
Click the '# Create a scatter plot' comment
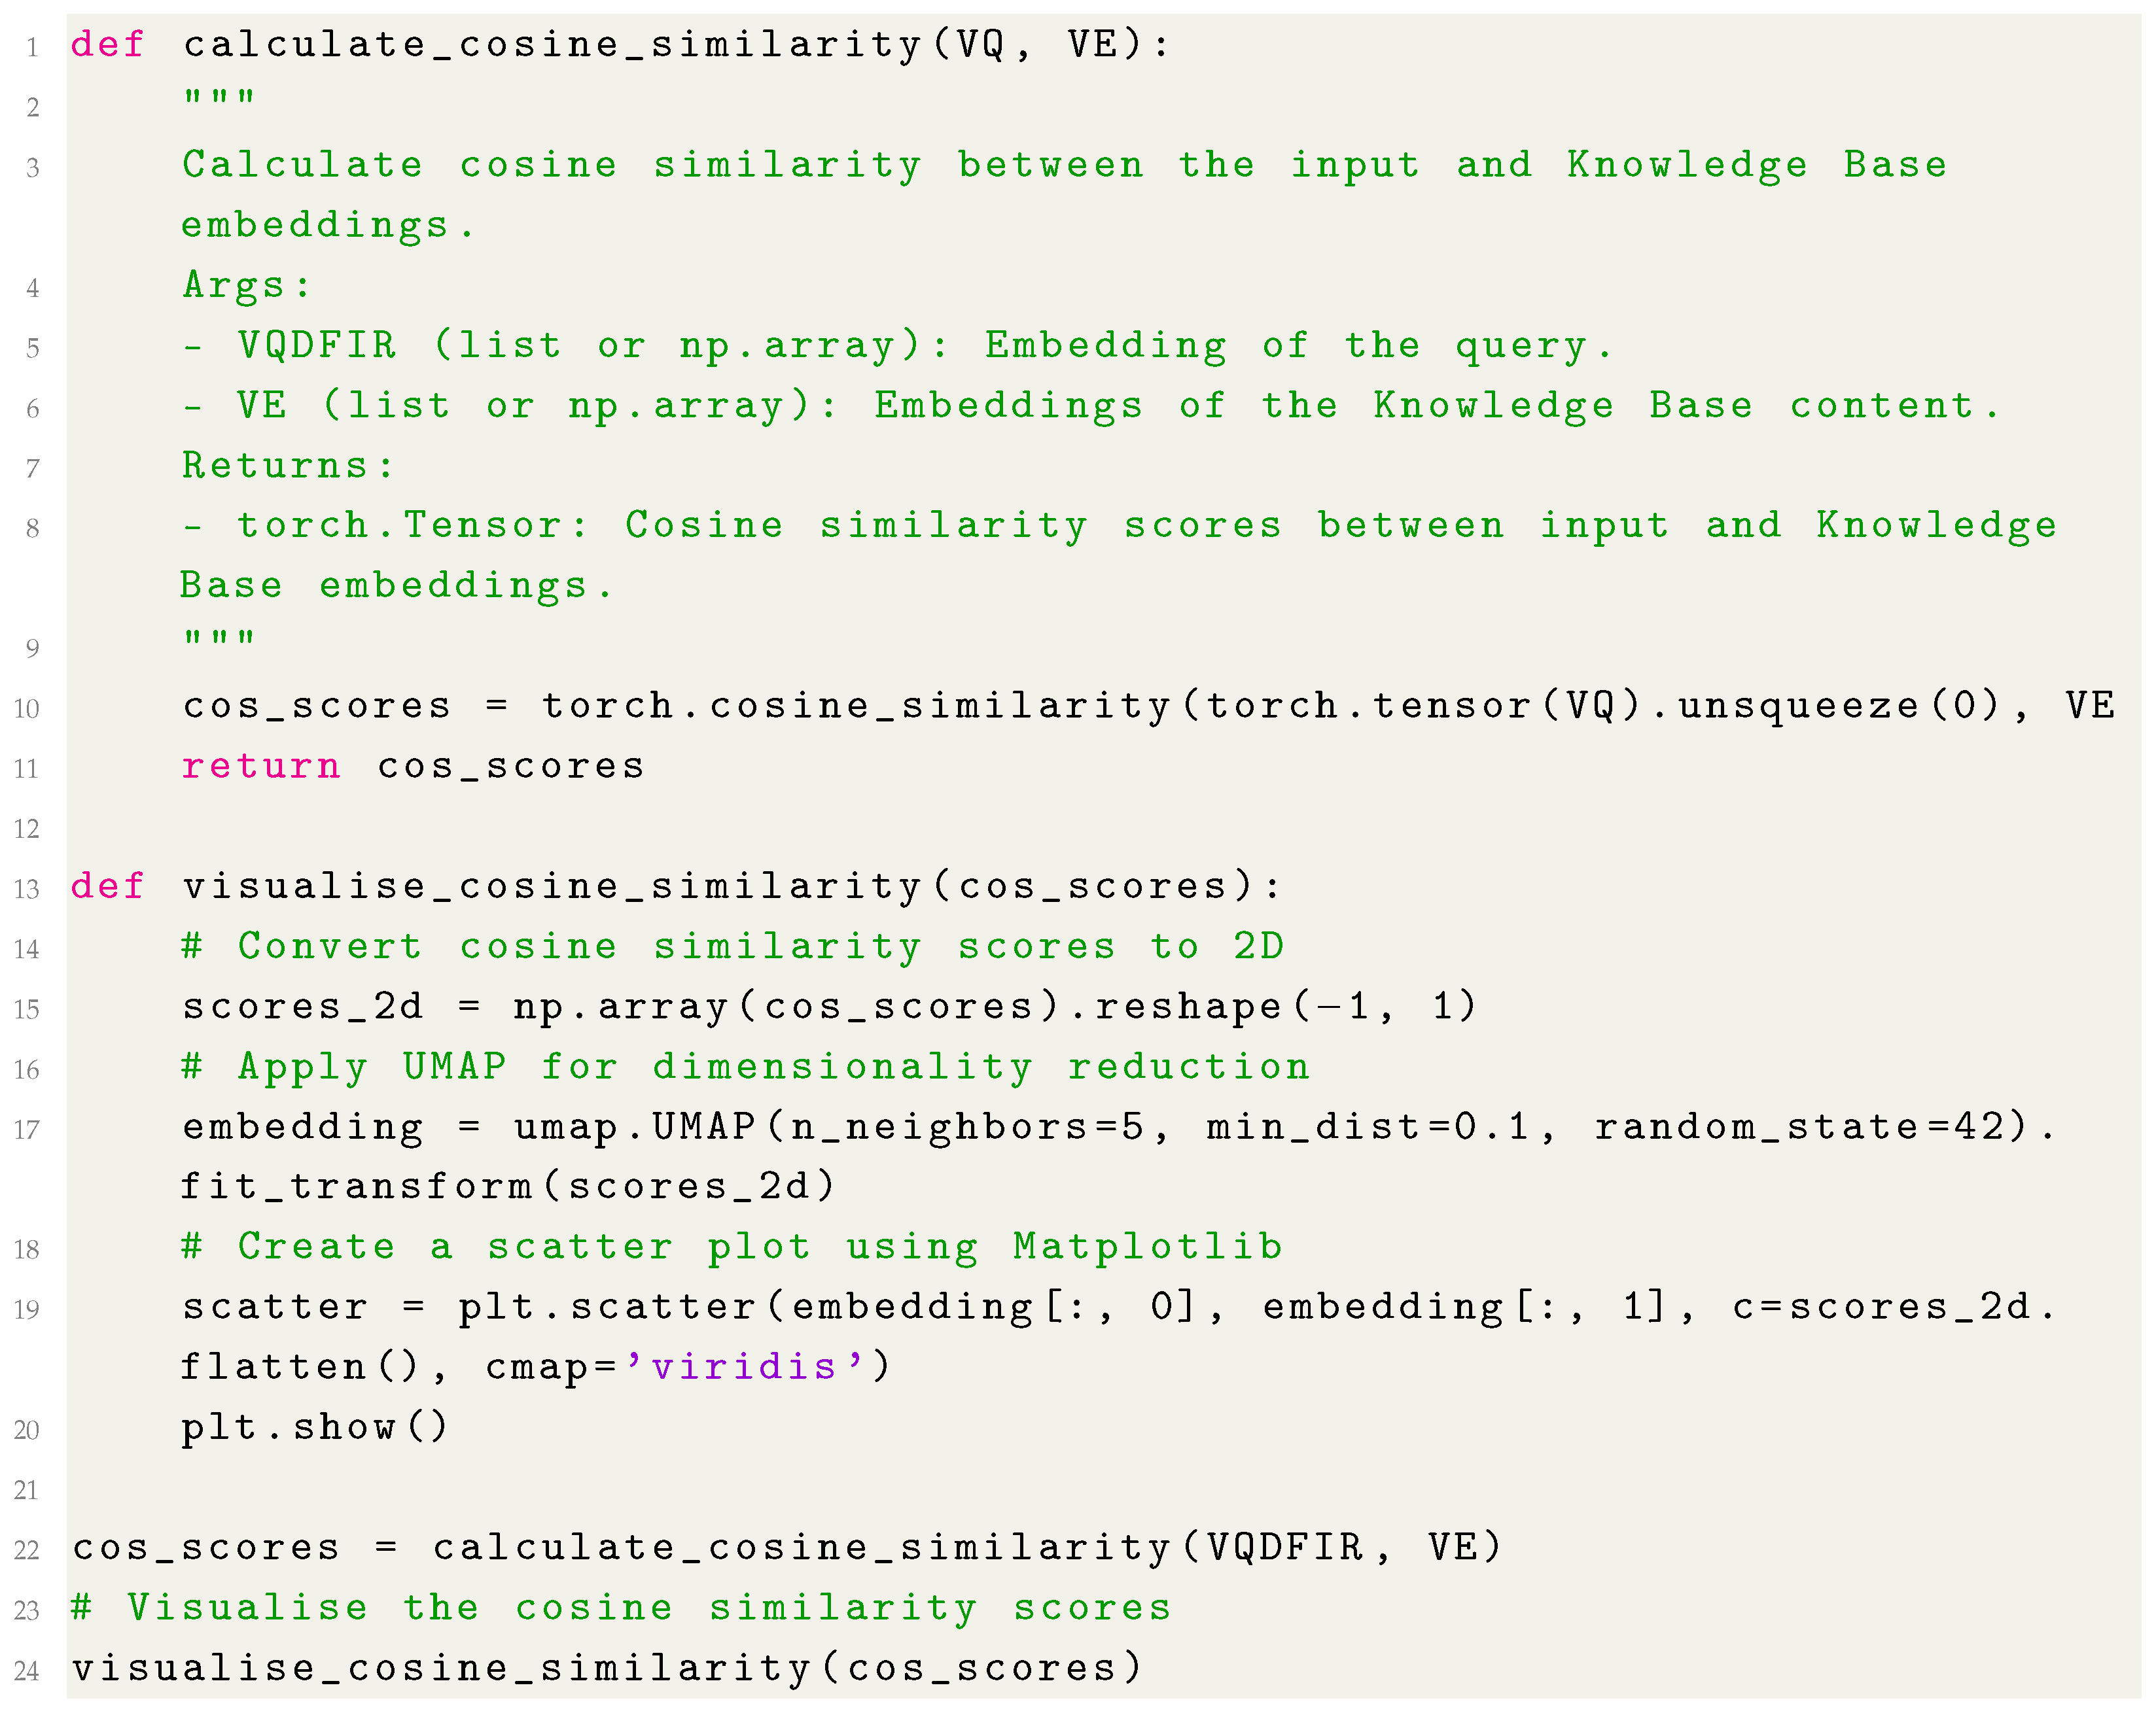pos(732,1247)
